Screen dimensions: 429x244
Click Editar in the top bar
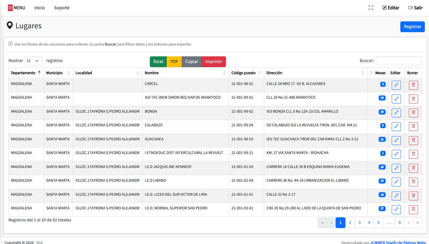coord(391,8)
